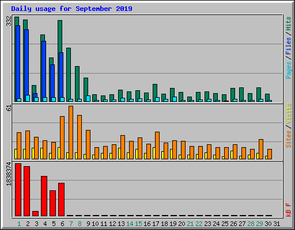Click green weekend day label "14"
The width and height of the screenshot is (295, 230).
tap(130, 224)
